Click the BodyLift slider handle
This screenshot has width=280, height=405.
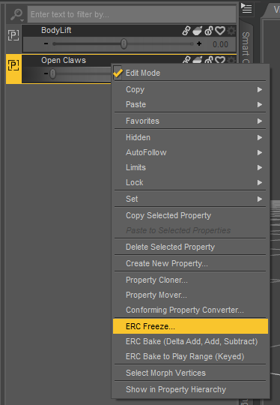point(124,43)
